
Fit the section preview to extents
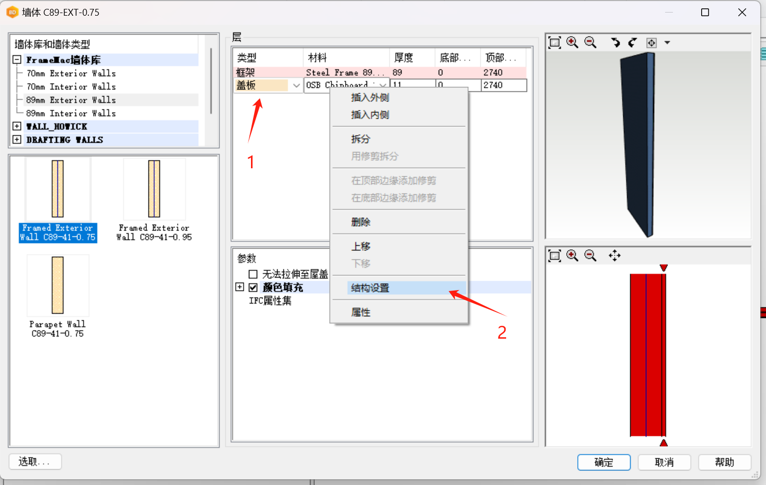(554, 256)
